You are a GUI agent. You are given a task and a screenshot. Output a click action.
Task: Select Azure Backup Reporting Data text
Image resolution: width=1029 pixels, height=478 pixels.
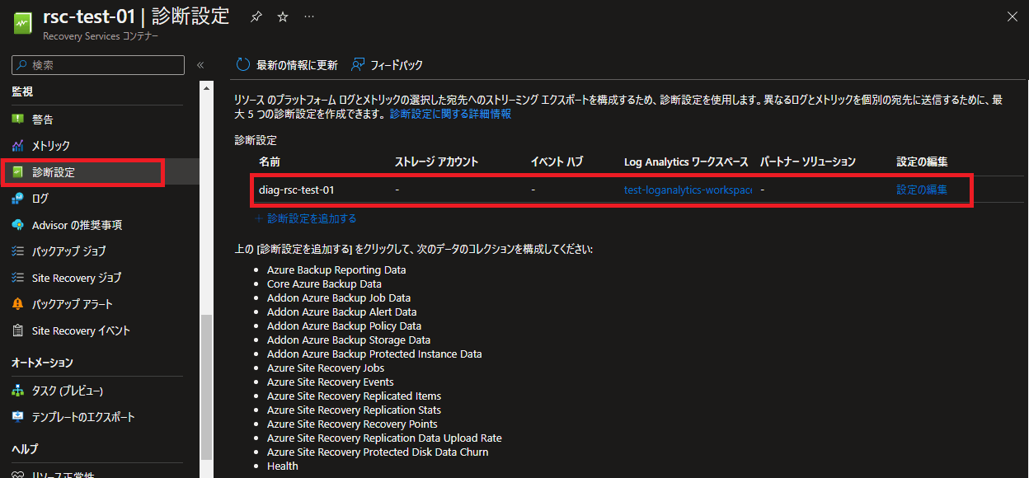coord(336,269)
